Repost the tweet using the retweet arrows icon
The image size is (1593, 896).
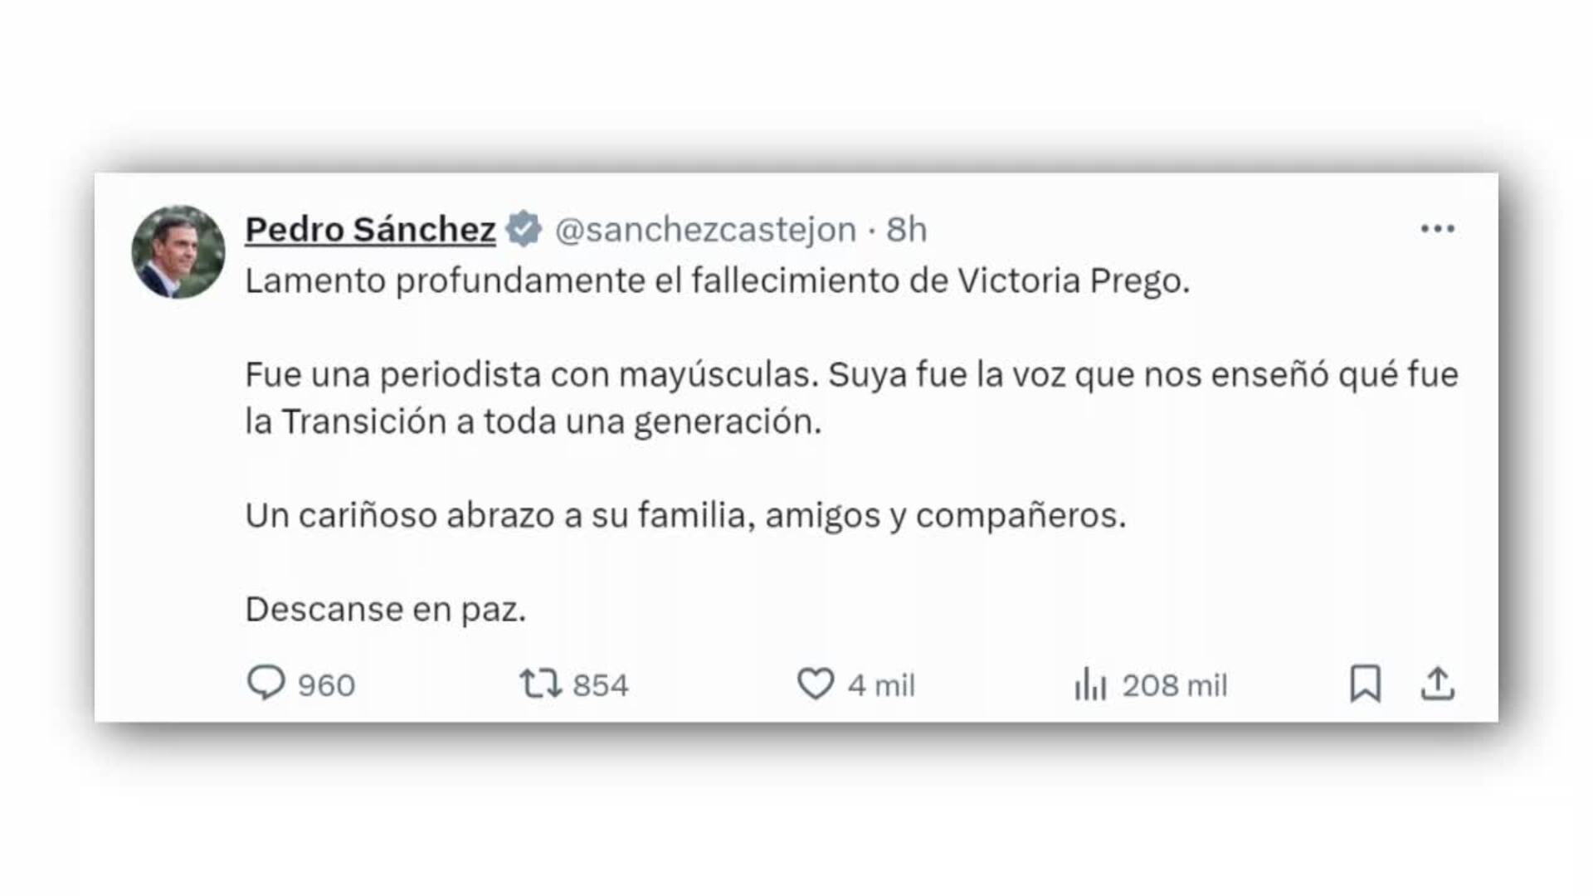(540, 684)
